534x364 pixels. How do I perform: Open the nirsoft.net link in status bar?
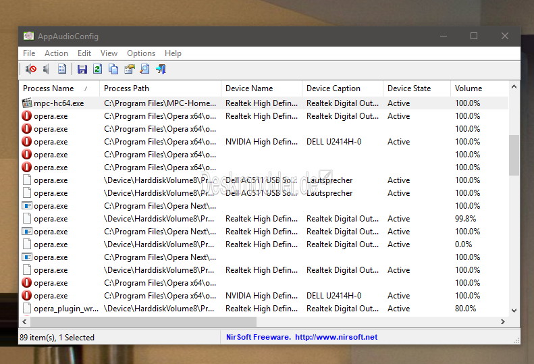[336, 337]
